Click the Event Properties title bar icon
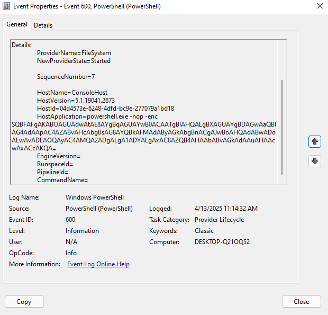 [6, 6]
